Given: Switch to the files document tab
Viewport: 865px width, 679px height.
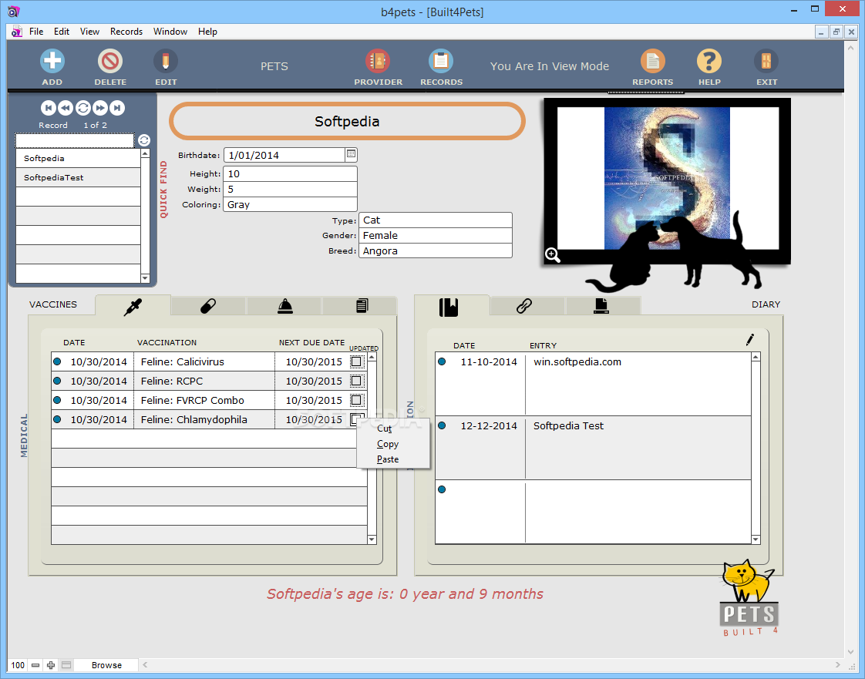Looking at the screenshot, I should point(601,306).
